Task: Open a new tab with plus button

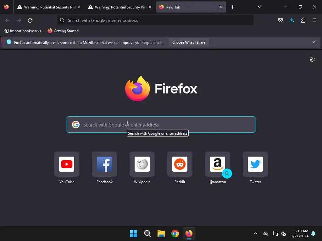Action: tap(232, 7)
